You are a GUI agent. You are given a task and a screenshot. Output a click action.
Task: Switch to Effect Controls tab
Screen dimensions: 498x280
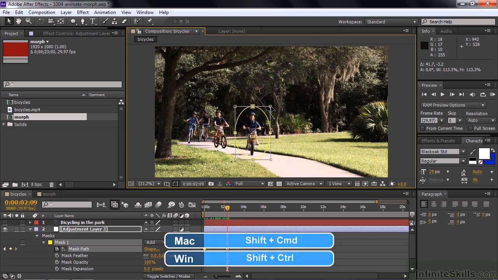coord(76,33)
